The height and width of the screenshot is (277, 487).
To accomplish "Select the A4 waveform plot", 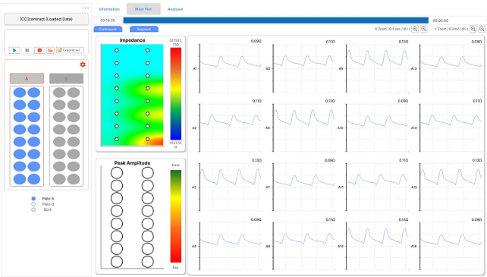I will 231,246.
